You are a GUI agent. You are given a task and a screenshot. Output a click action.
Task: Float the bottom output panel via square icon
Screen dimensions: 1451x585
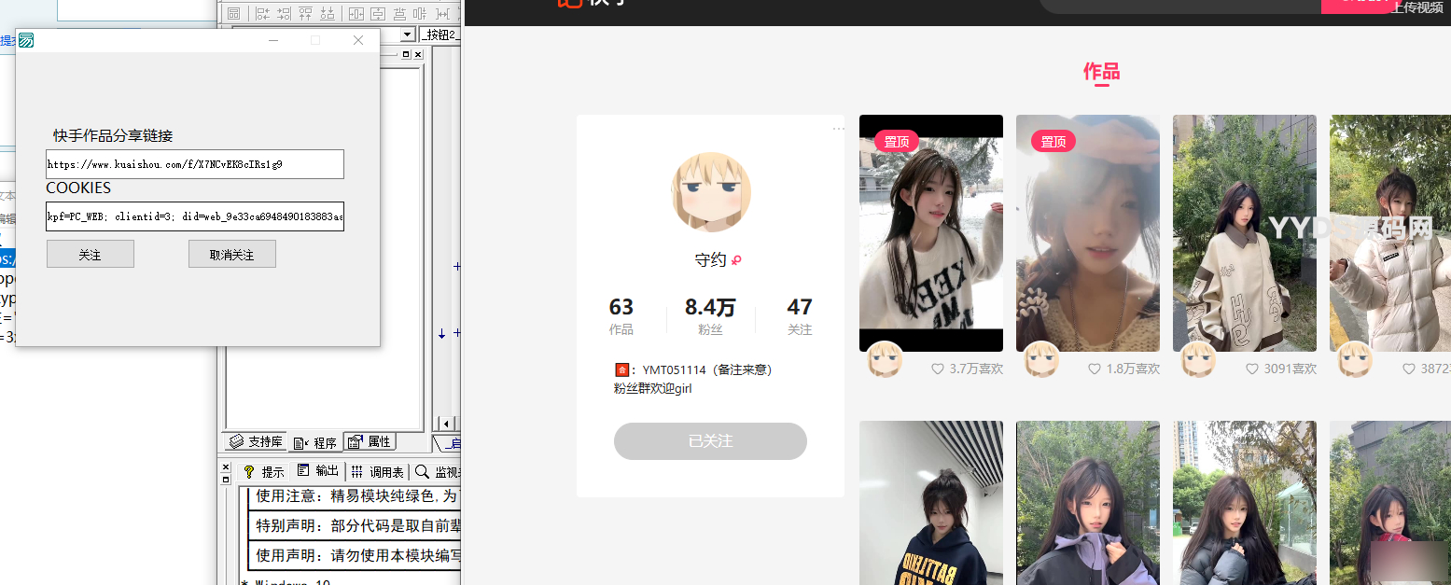coord(226,479)
